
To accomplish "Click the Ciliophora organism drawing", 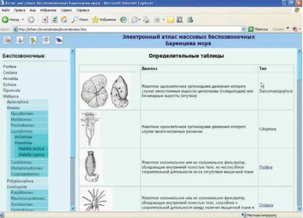I will point(90,129).
